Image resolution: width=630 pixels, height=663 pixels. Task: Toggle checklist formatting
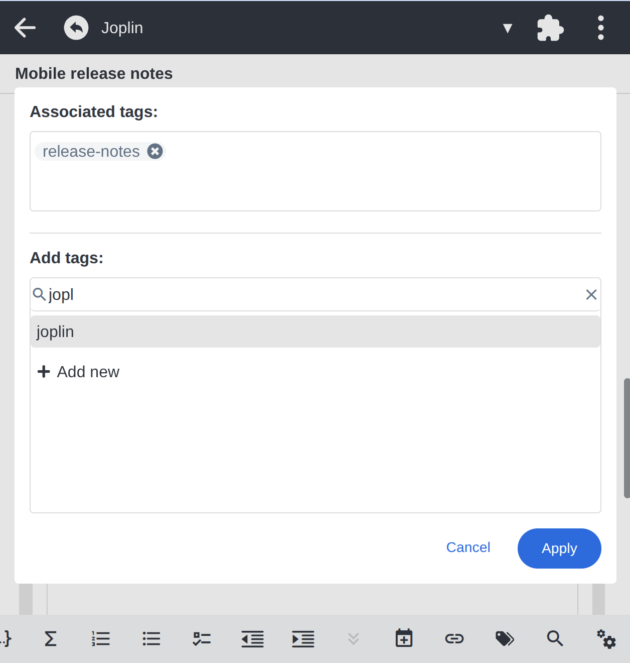point(202,639)
